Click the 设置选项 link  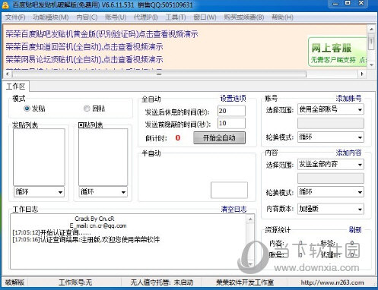point(233,98)
